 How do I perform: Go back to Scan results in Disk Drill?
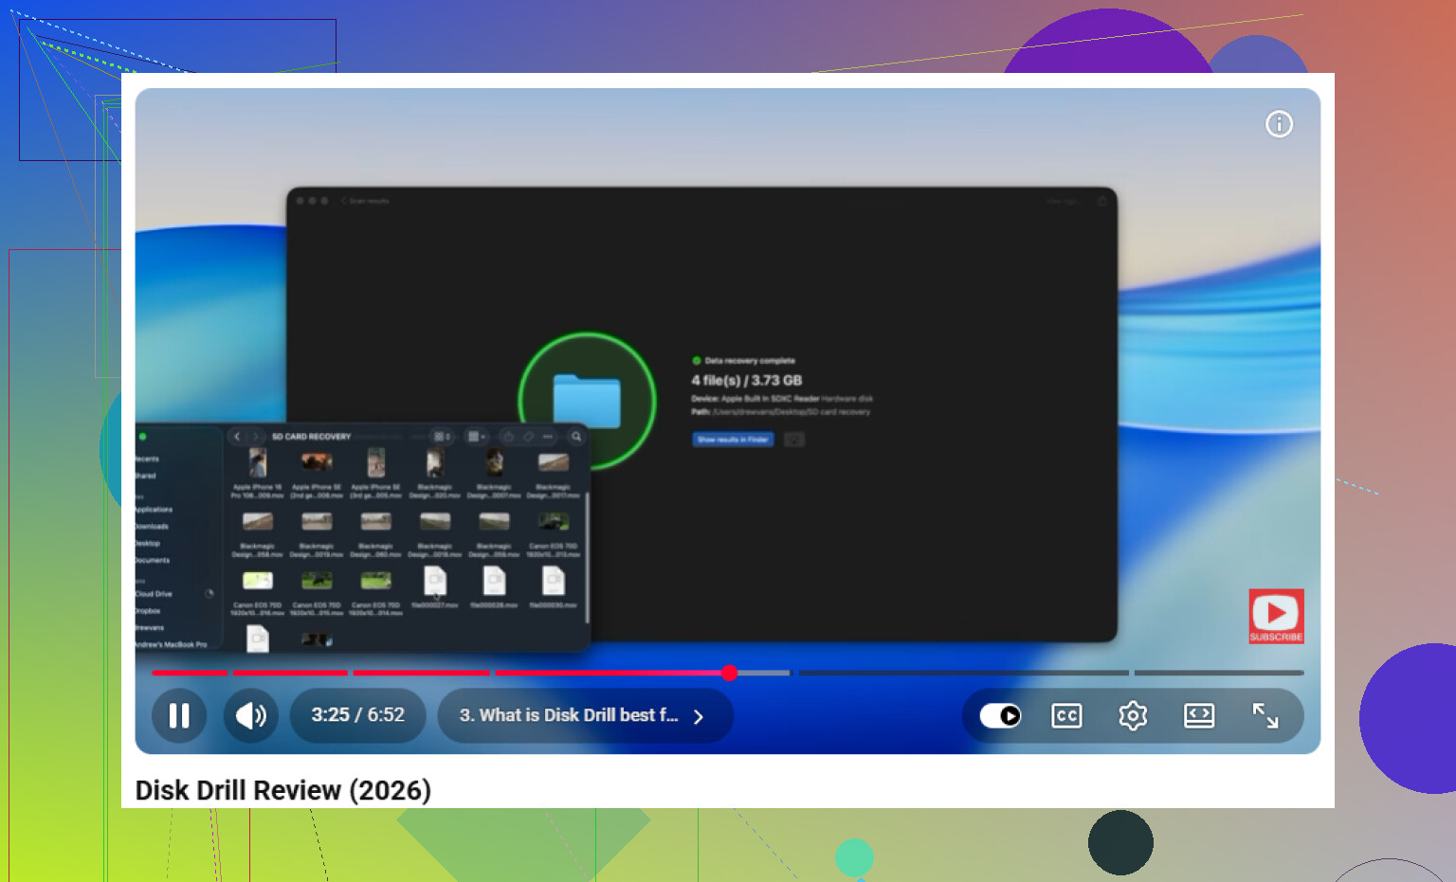pyautogui.click(x=365, y=201)
